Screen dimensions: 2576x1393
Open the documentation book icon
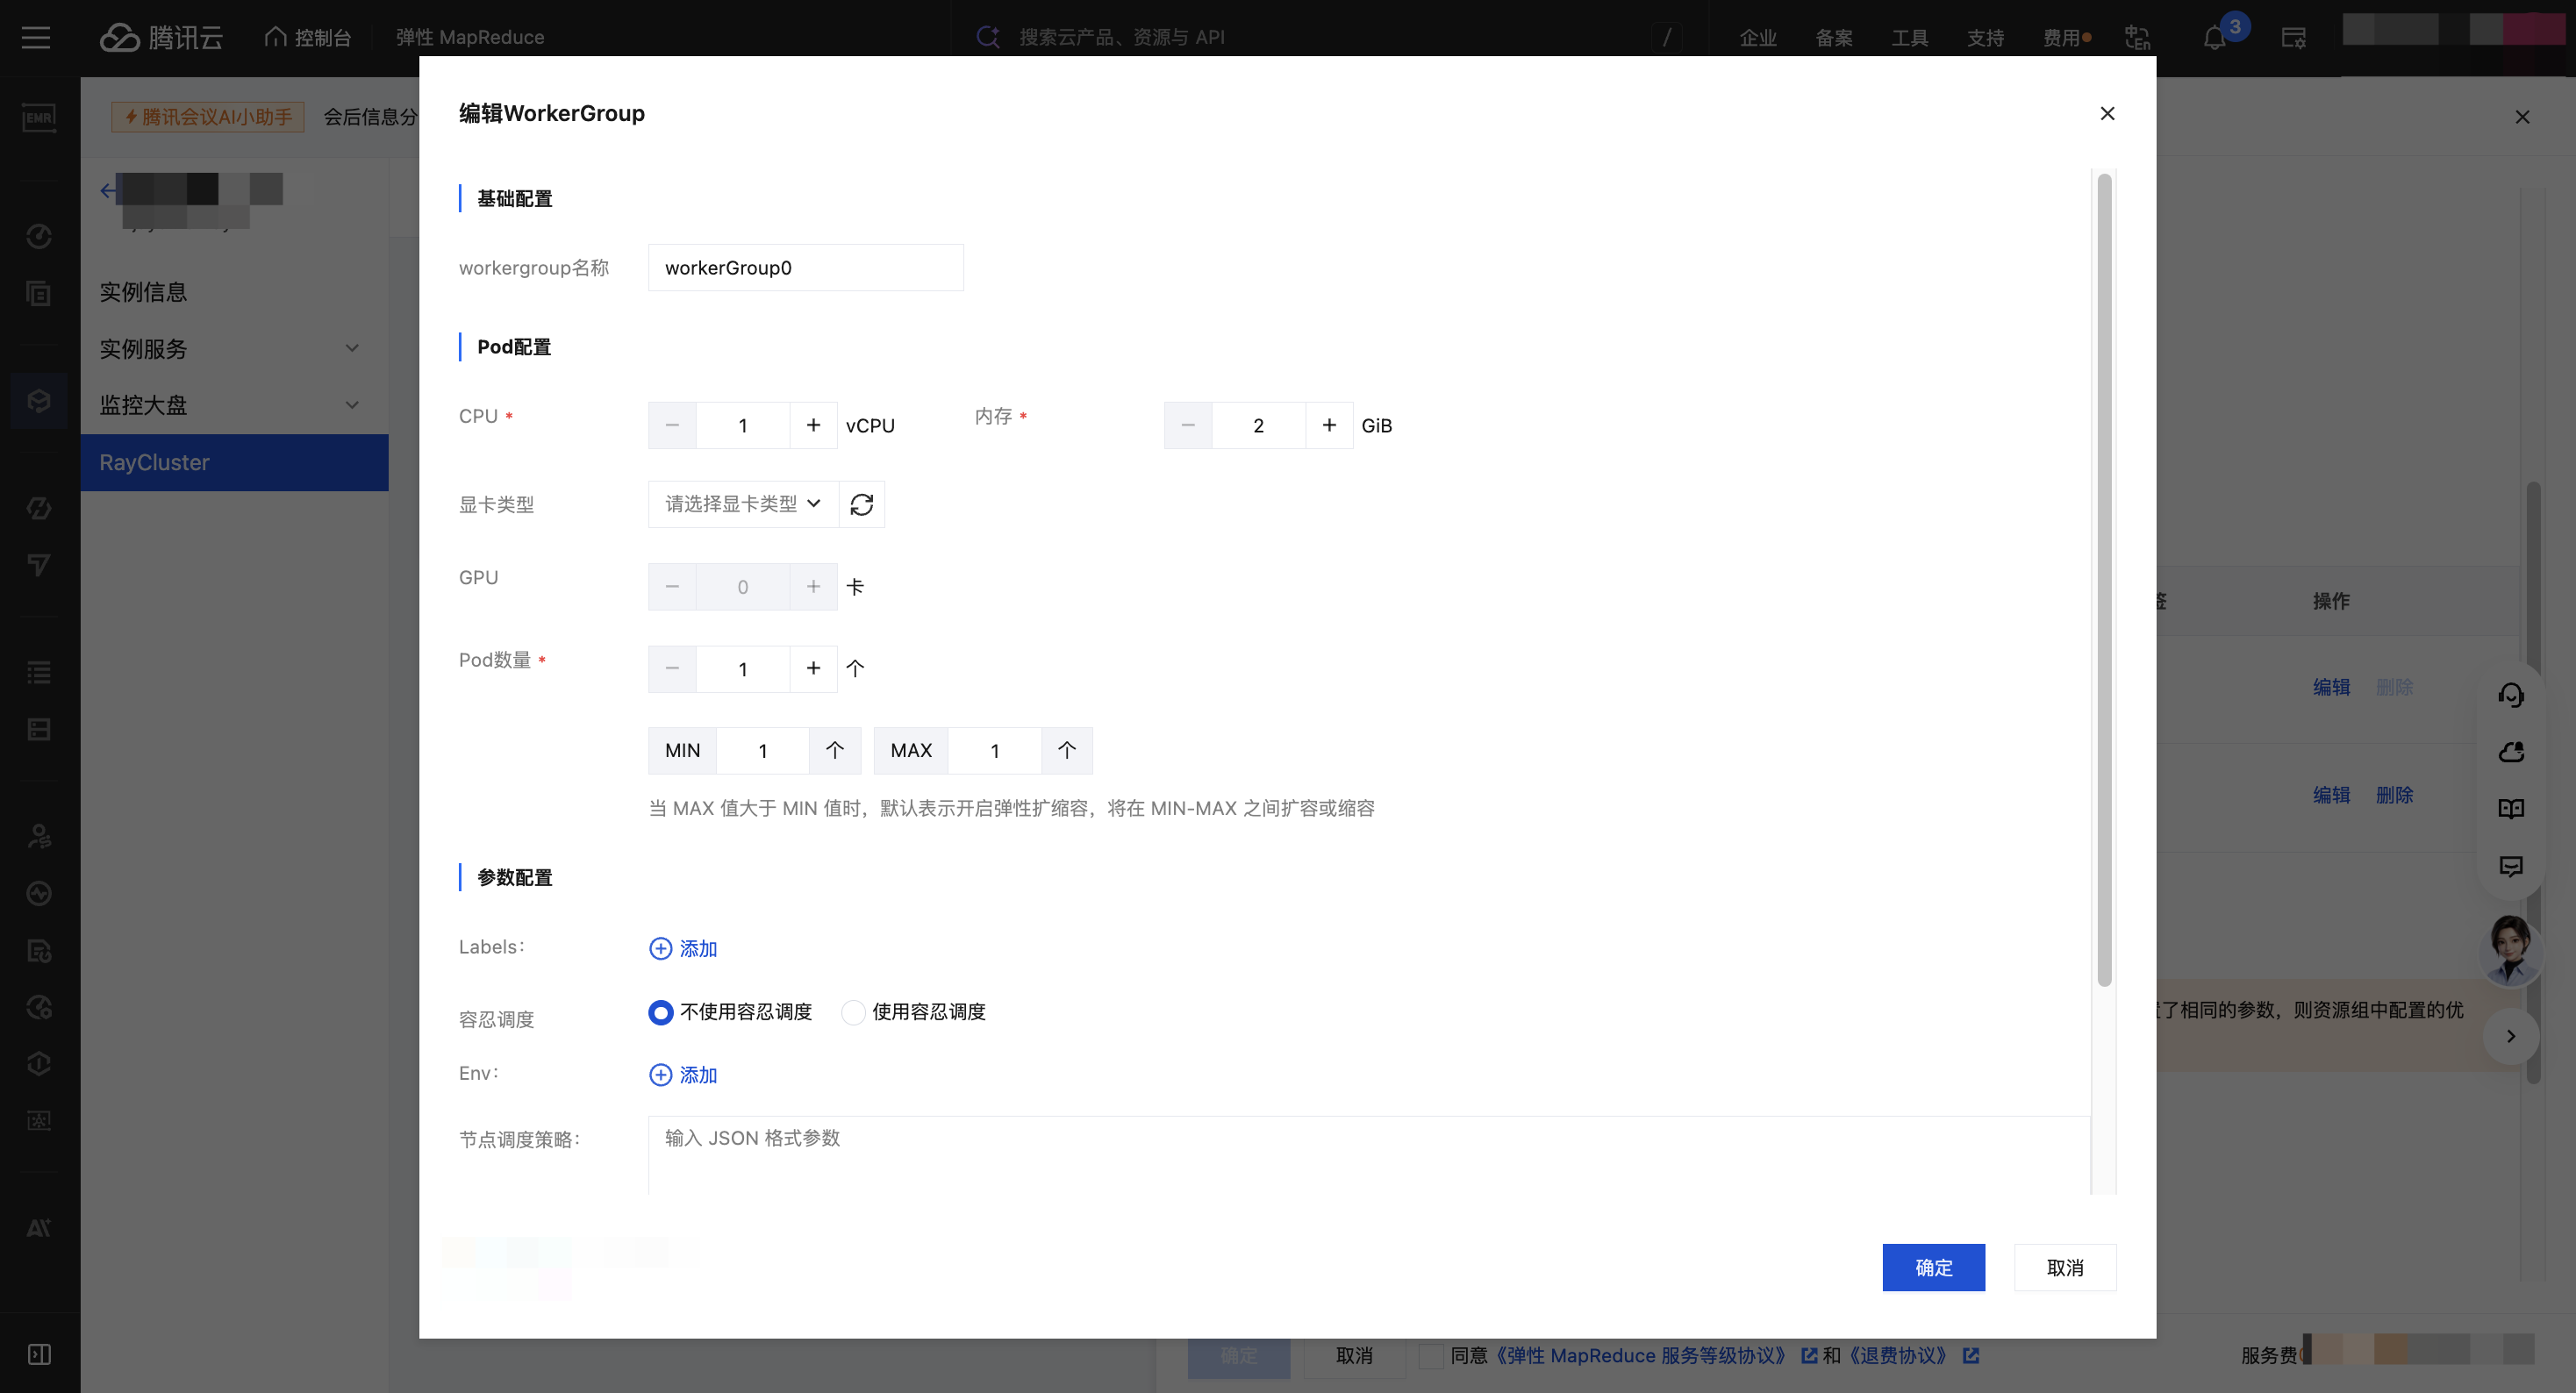[2511, 808]
